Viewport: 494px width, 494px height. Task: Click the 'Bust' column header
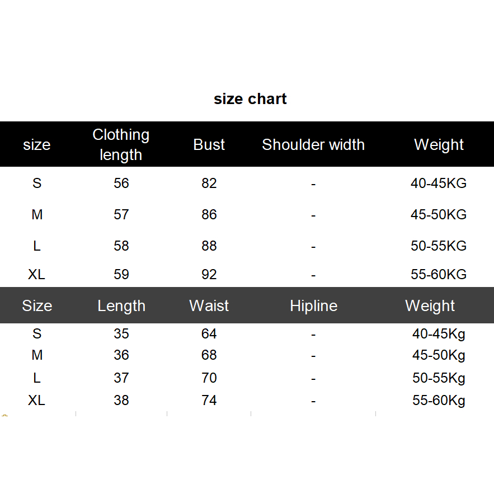tap(209, 144)
